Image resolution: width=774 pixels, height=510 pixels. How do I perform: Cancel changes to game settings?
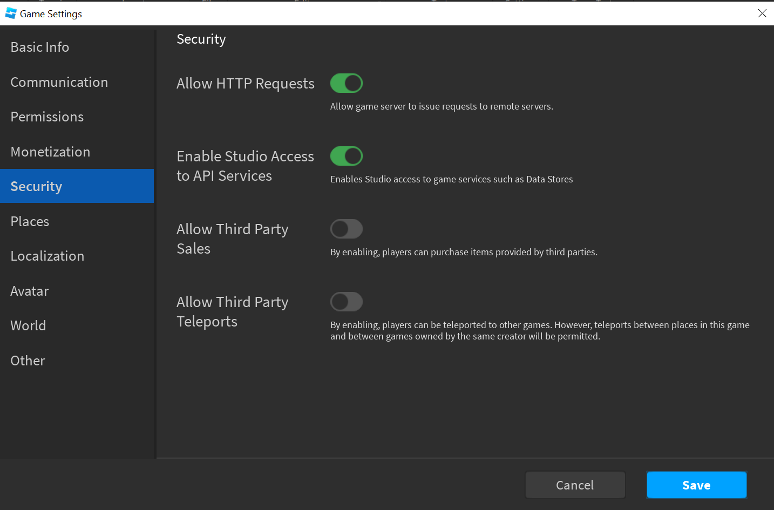pos(575,485)
